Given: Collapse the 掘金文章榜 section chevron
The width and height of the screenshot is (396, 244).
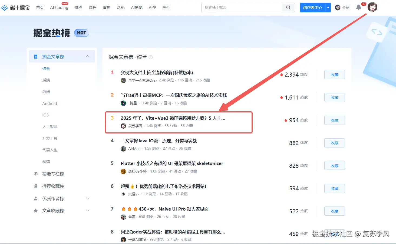Looking at the screenshot, I should [88, 56].
